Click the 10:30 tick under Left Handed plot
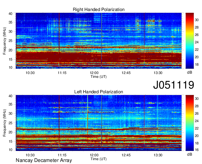The height and width of the screenshot is (164, 202). coord(30,155)
